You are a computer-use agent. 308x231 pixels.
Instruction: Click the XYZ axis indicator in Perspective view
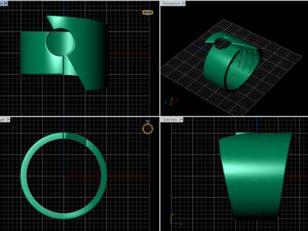click(171, 101)
